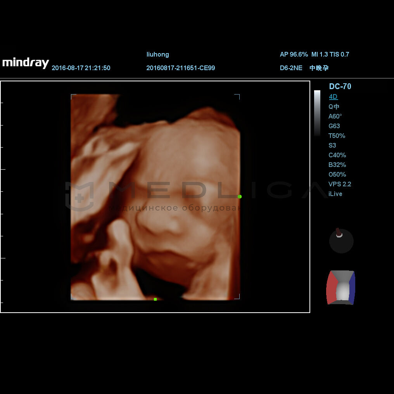Click the green round marker on image edge
This screenshot has height=394, width=394.
pyautogui.click(x=240, y=197)
